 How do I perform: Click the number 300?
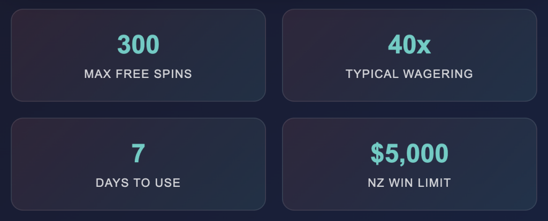pyautogui.click(x=138, y=45)
